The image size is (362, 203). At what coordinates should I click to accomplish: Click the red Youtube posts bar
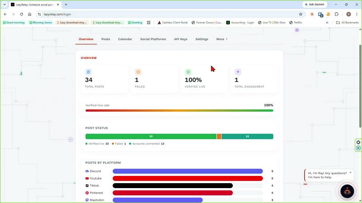(x=188, y=178)
